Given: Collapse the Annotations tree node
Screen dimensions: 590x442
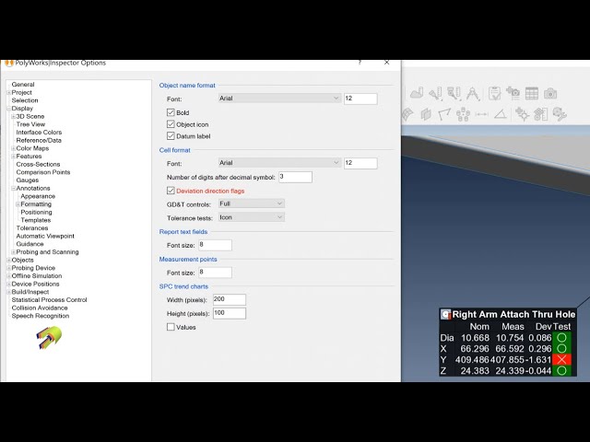Looking at the screenshot, I should 13,188.
